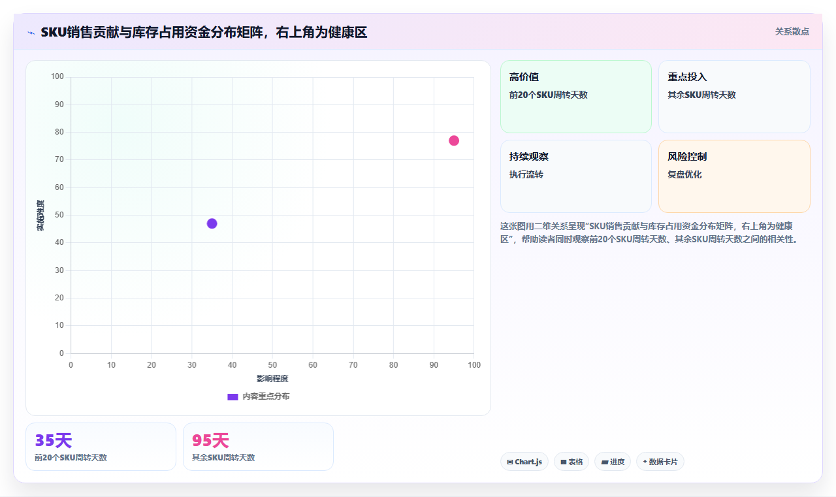Click the 影响程度 x-axis title
Screen dimensions: 836x497
272,379
